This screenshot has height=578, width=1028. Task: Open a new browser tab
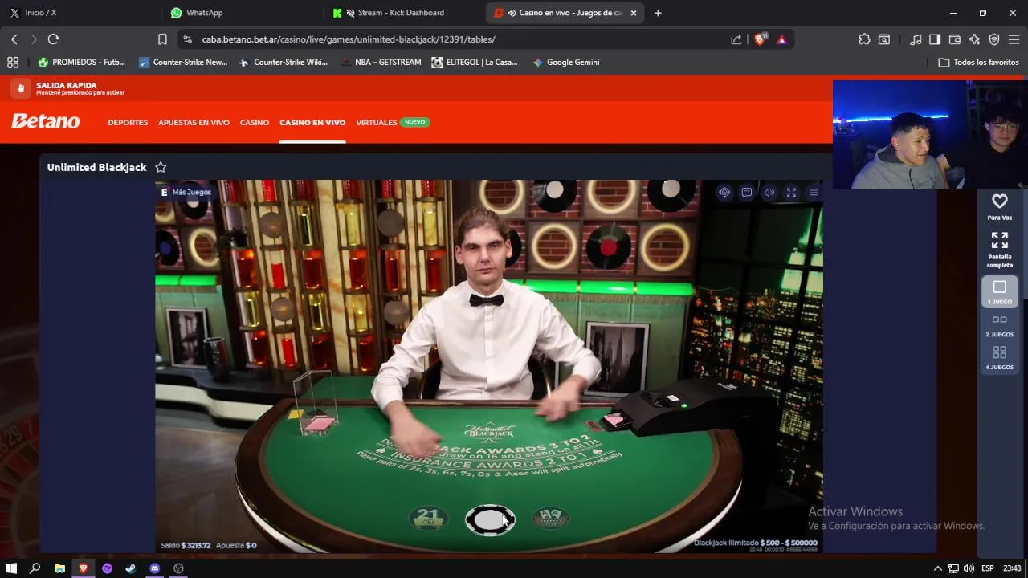(x=658, y=13)
